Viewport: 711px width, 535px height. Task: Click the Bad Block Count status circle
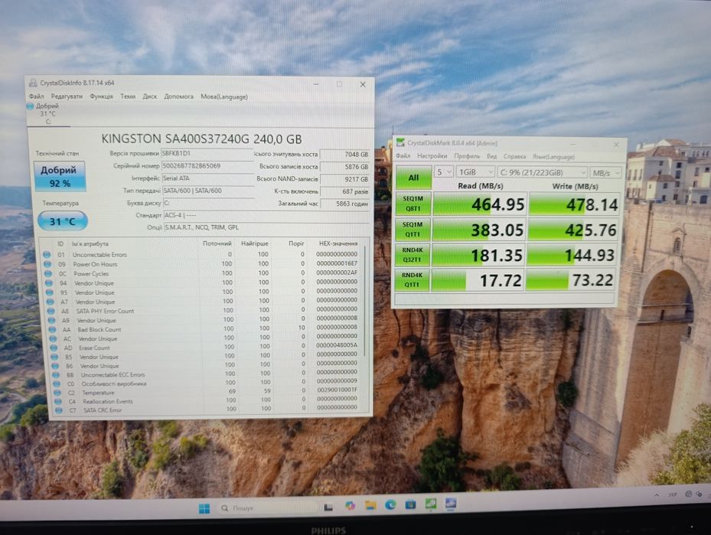click(x=53, y=330)
